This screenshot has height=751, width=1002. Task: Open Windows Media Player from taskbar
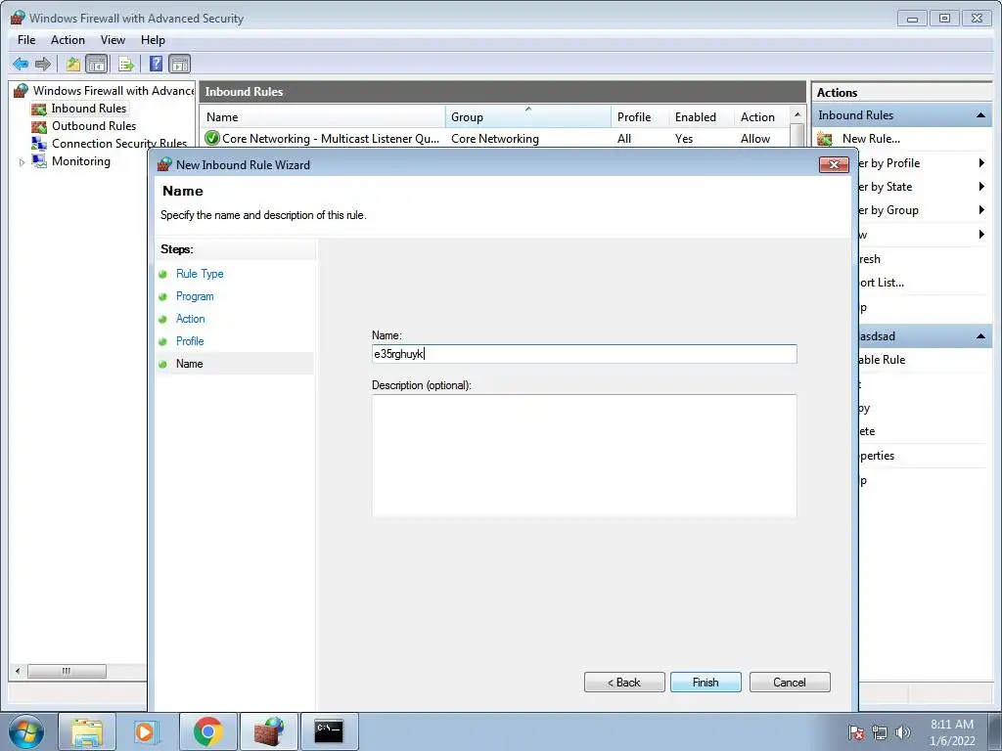point(147,731)
